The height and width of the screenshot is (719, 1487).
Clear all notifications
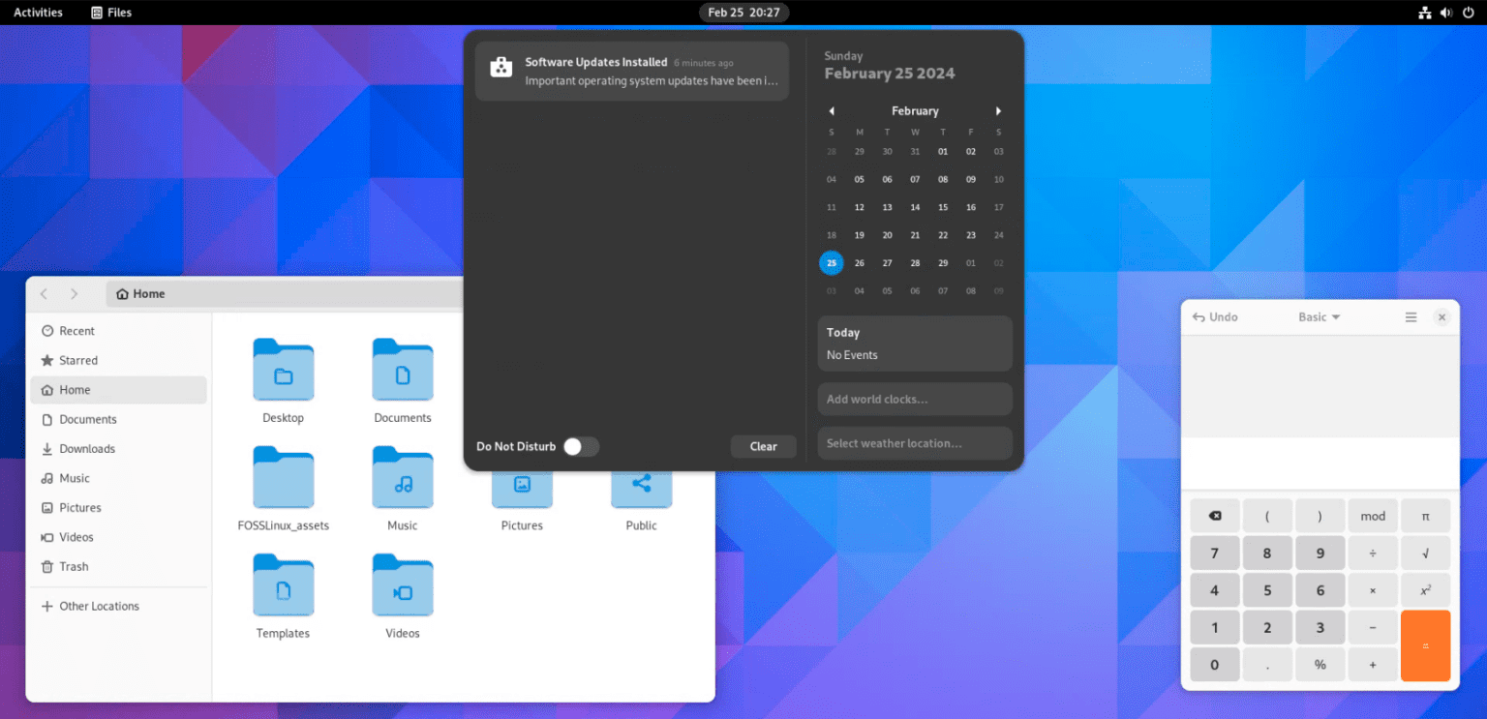(763, 446)
